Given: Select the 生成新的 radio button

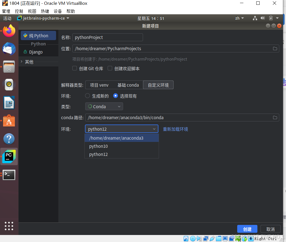Looking at the screenshot, I should (87, 96).
